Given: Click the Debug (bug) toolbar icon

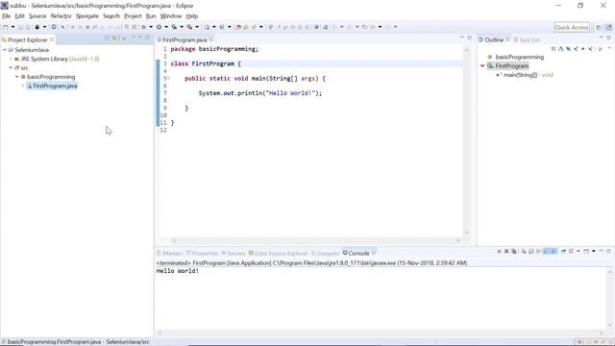Looking at the screenshot, I should (144, 27).
